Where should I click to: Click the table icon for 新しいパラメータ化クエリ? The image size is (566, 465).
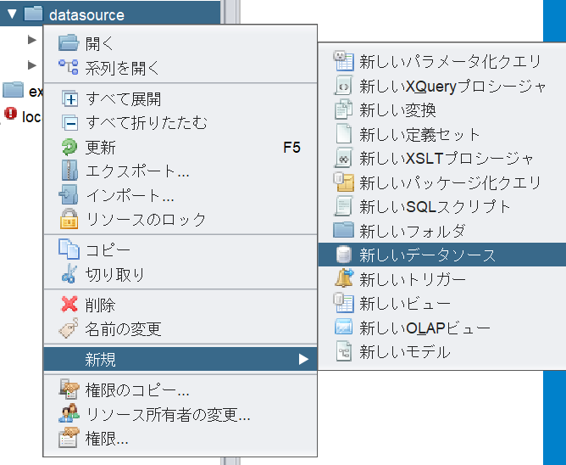343,61
